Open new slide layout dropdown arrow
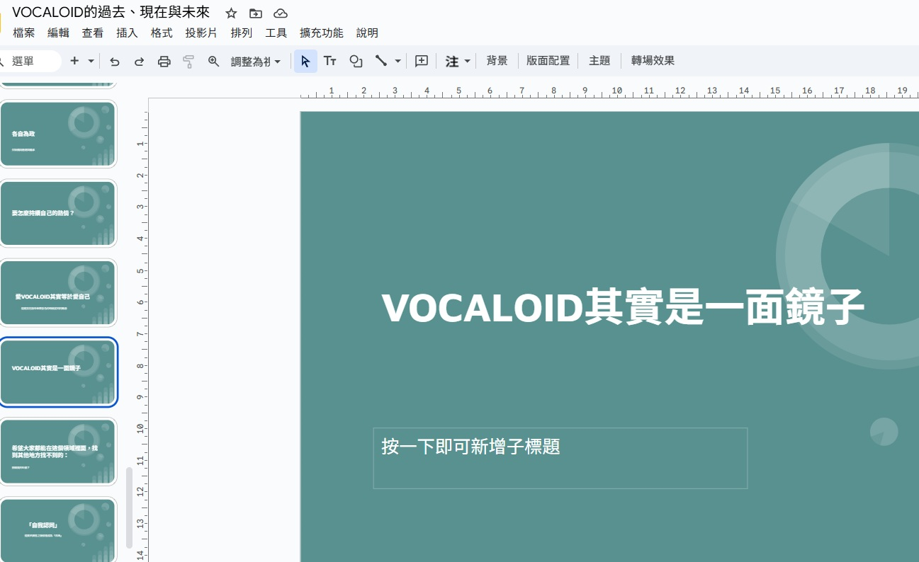The image size is (919, 562). click(x=91, y=62)
